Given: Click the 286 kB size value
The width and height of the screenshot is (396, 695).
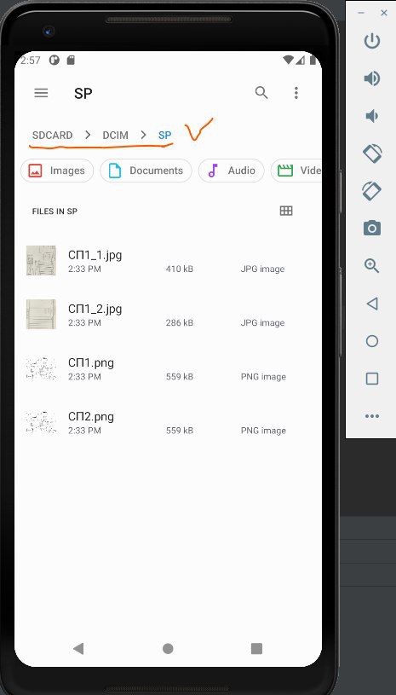Looking at the screenshot, I should tap(180, 322).
